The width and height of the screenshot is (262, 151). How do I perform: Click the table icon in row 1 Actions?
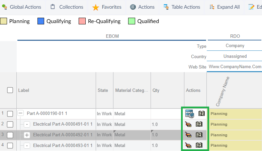click(189, 114)
